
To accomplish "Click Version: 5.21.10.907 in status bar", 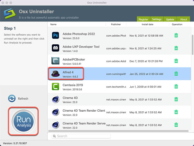I will point(15,143).
